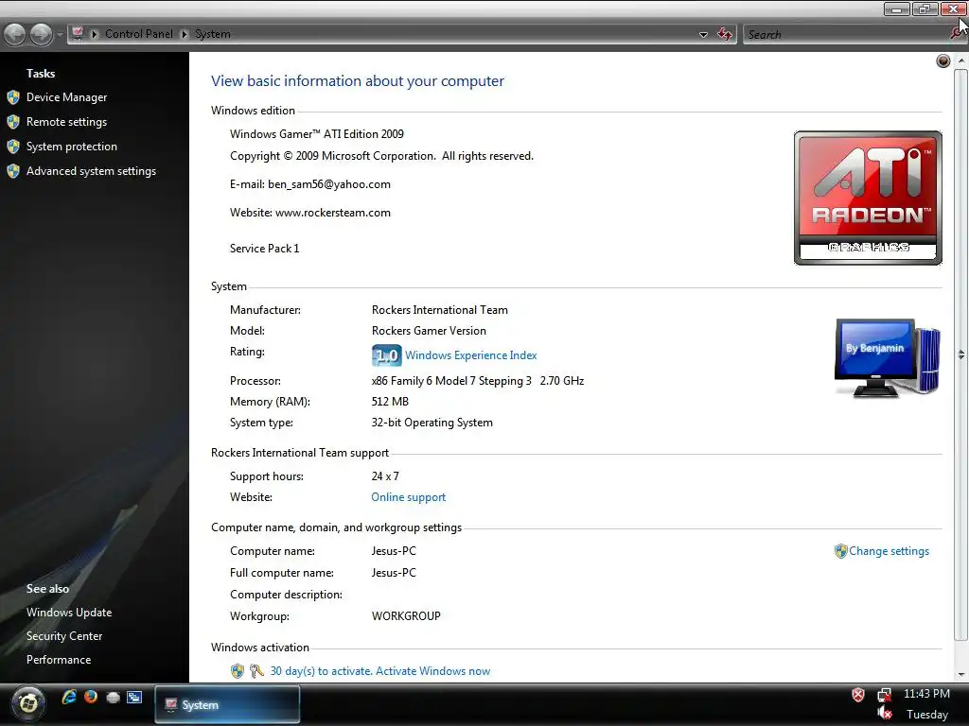Click the network tray icon
The height and width of the screenshot is (726, 969).
coord(885,695)
